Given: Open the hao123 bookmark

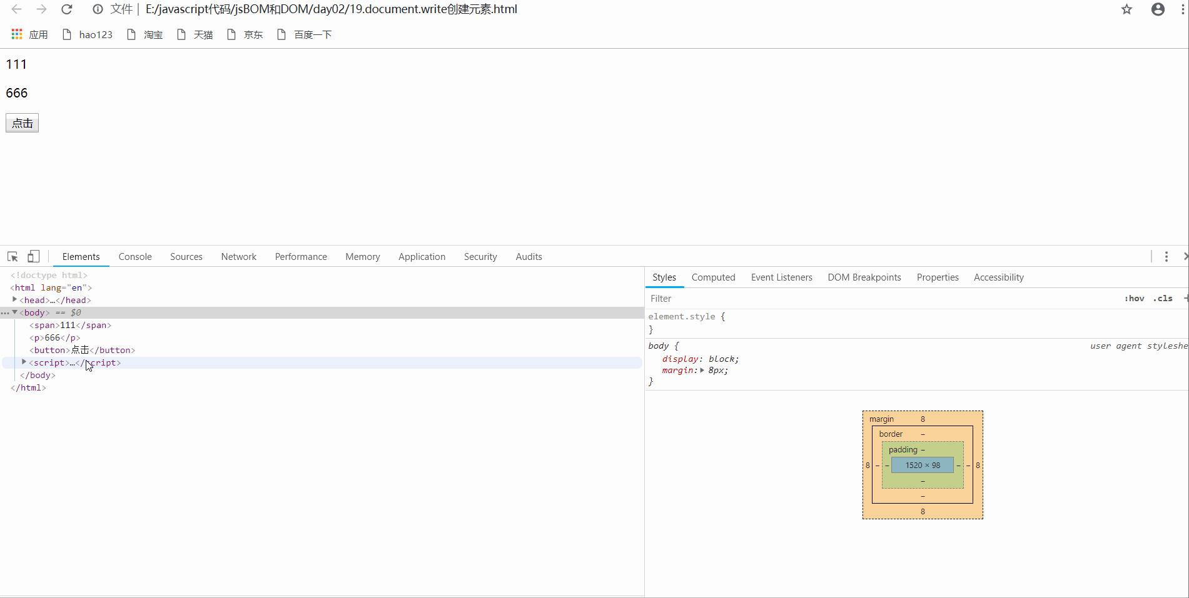Looking at the screenshot, I should coord(88,34).
